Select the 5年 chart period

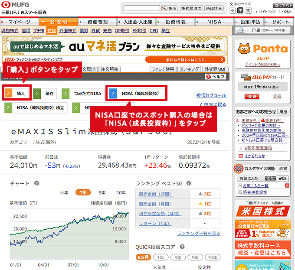(x=102, y=192)
